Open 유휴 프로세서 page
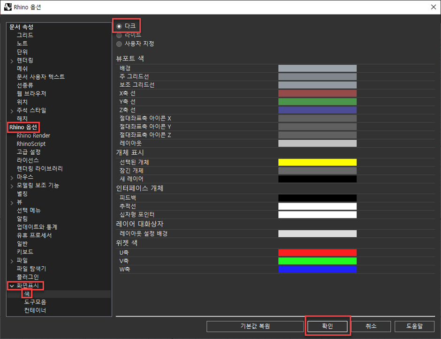441x339 pixels. click(x=34, y=235)
